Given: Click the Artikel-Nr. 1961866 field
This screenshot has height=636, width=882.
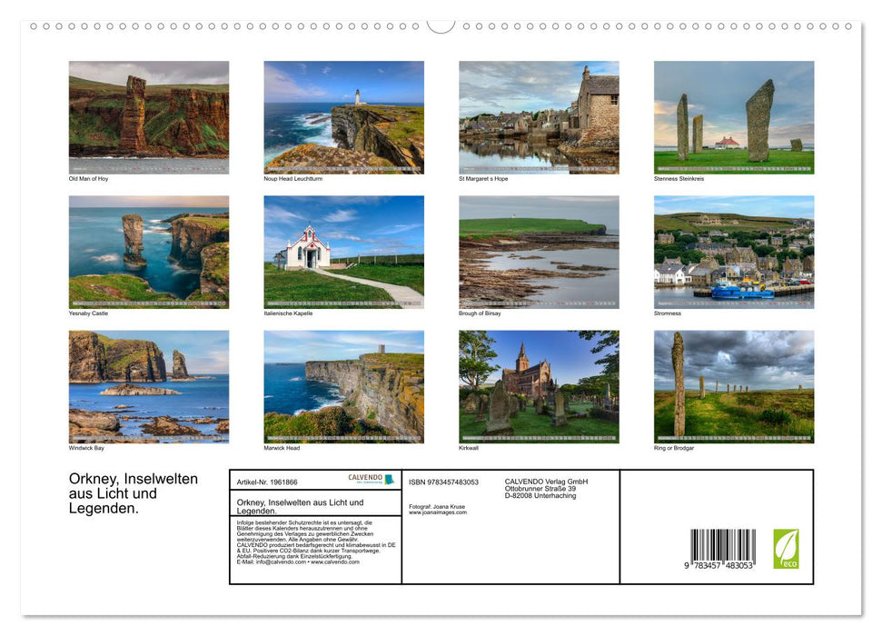Looking at the screenshot, I should [x=266, y=482].
